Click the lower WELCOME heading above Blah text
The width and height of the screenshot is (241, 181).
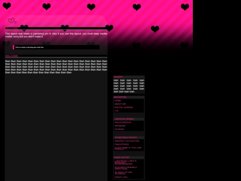coord(12,56)
